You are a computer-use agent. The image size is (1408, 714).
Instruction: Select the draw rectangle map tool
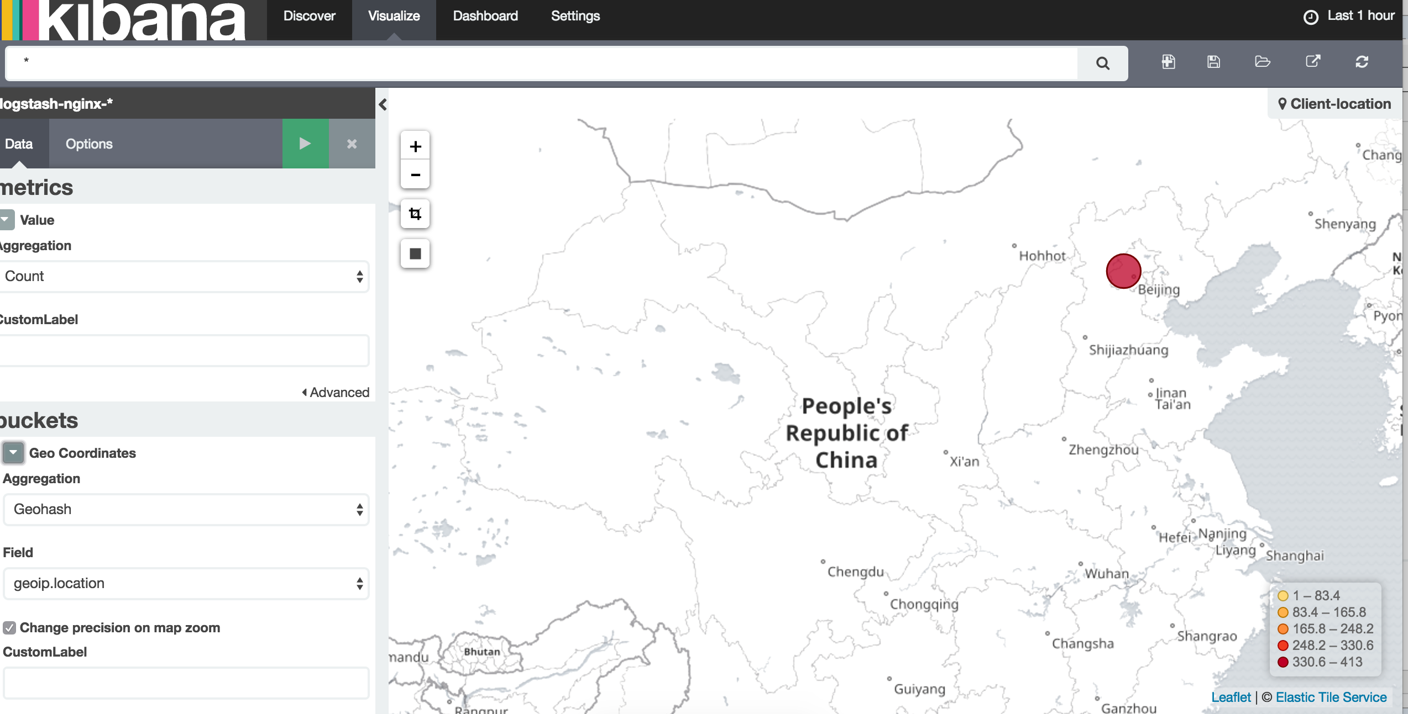[x=415, y=253]
